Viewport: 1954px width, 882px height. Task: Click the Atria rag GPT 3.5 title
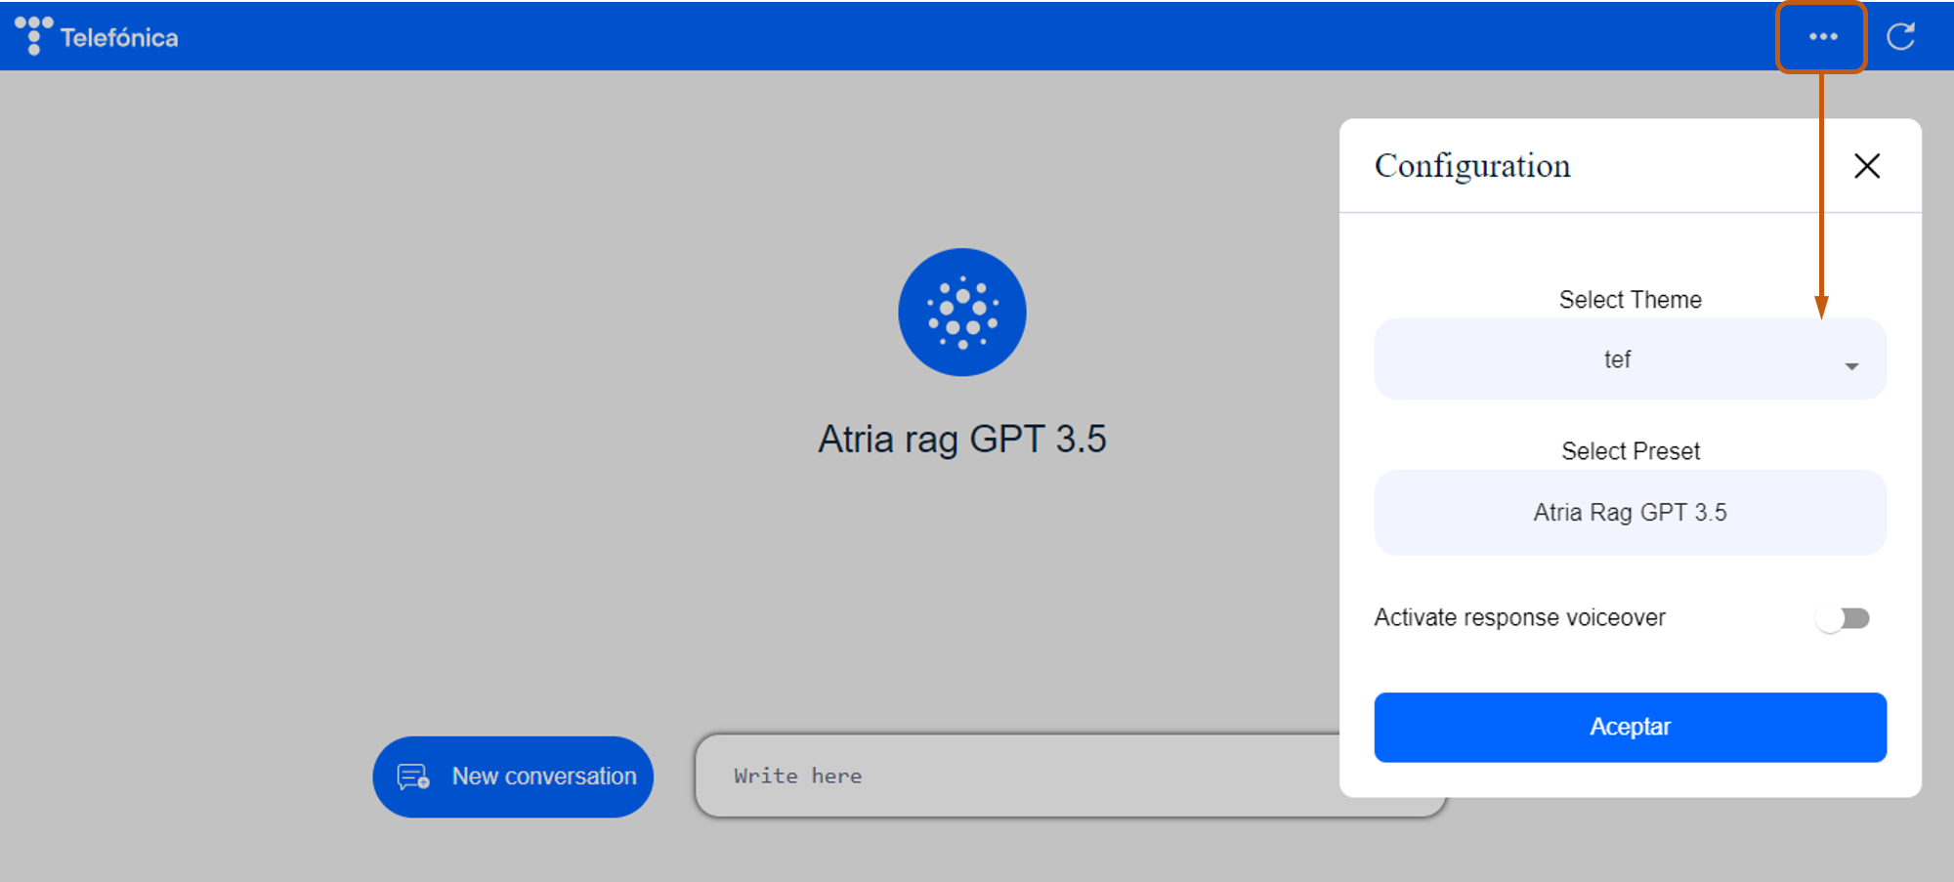click(962, 440)
